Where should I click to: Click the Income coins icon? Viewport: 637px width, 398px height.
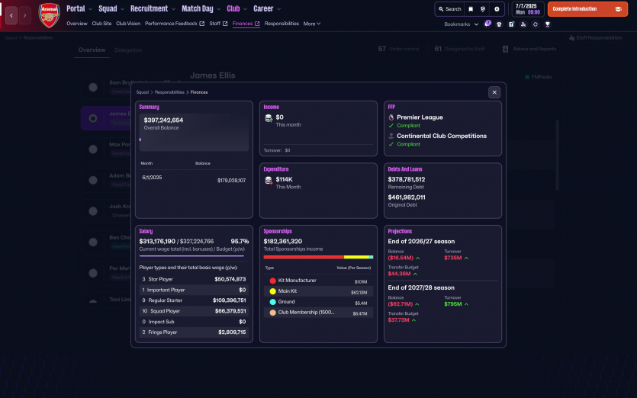pyautogui.click(x=269, y=118)
